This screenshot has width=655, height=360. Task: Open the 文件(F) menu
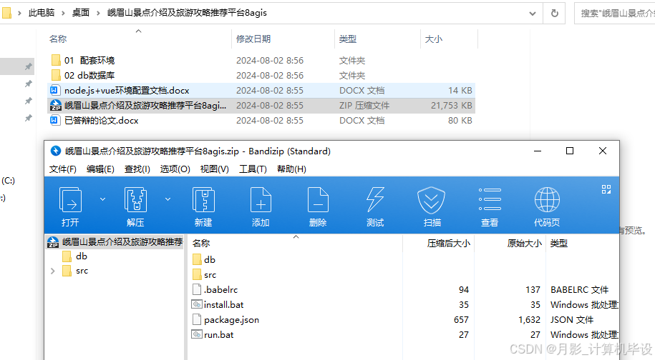(63, 169)
